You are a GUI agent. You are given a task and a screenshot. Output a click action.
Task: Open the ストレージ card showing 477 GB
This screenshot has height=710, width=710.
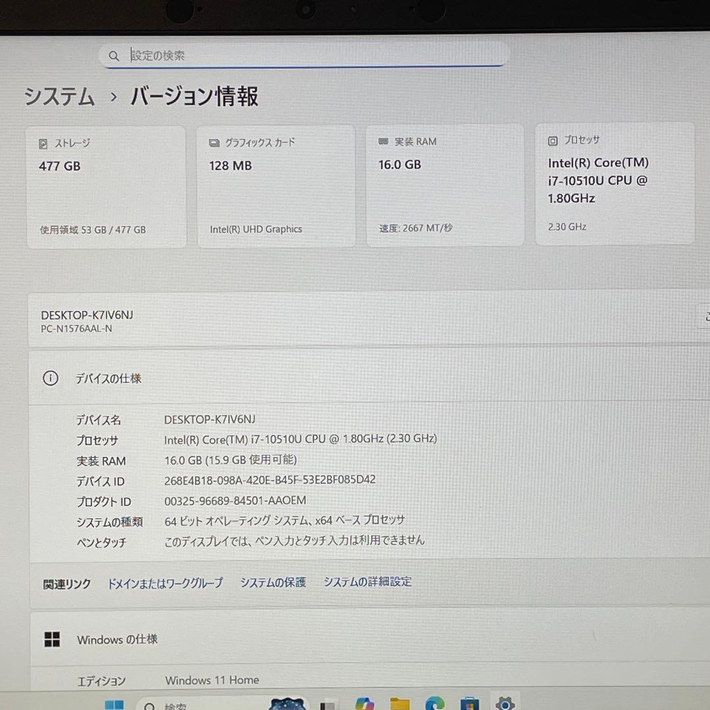coord(106,187)
